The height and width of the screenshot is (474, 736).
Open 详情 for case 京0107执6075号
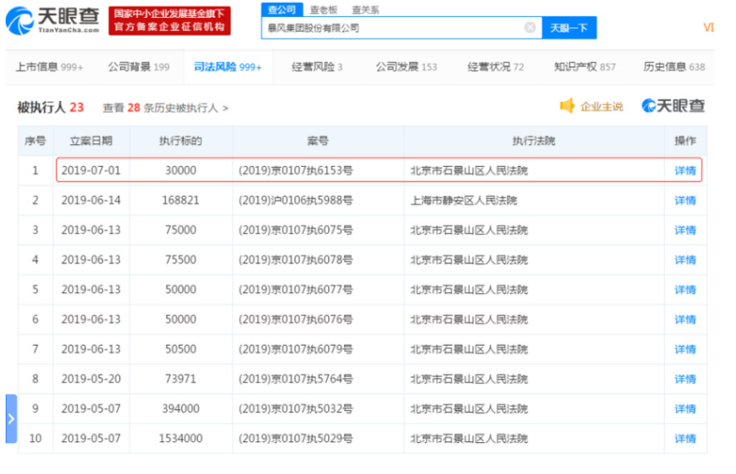684,230
